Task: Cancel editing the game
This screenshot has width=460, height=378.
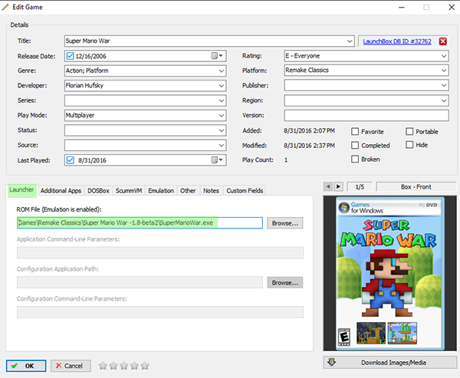Action: [71, 366]
